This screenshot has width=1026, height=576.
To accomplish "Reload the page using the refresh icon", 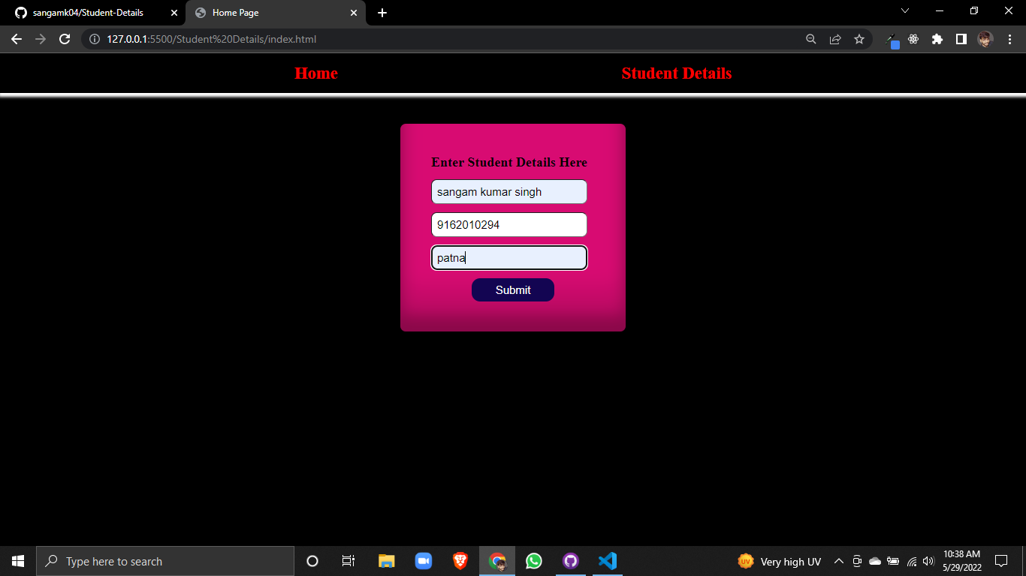I will (64, 39).
